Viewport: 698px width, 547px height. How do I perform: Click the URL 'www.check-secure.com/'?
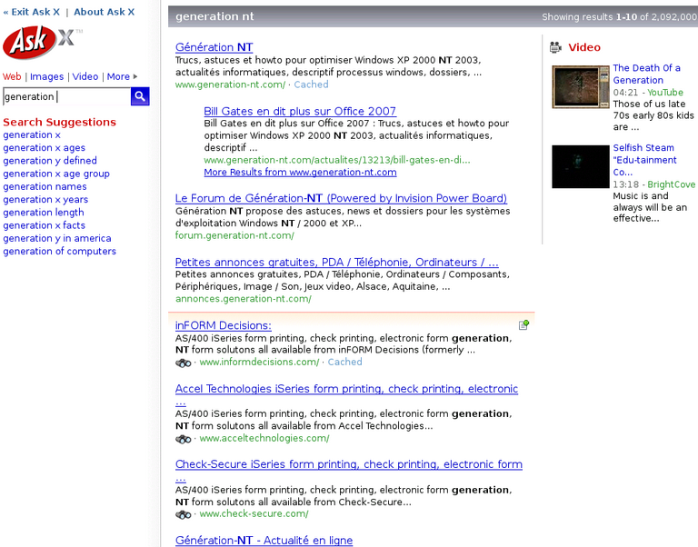click(254, 513)
